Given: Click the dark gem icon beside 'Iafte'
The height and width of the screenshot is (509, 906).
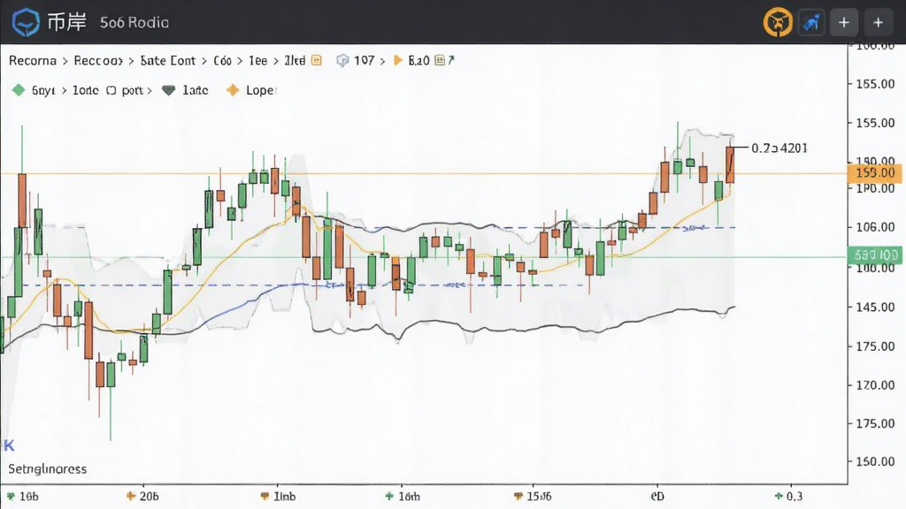Looking at the screenshot, I should (168, 91).
